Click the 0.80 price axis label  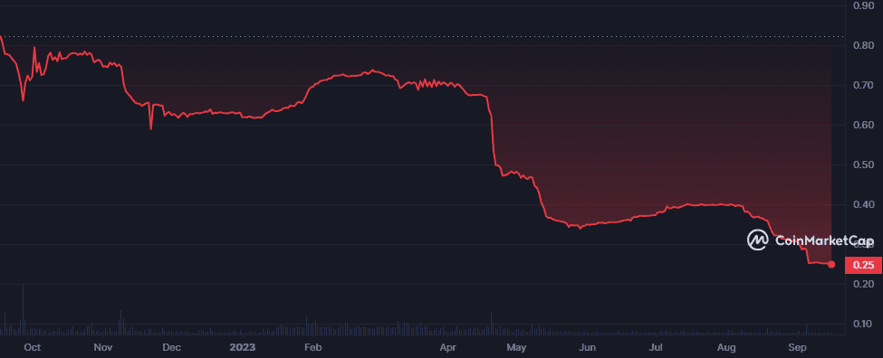point(863,45)
